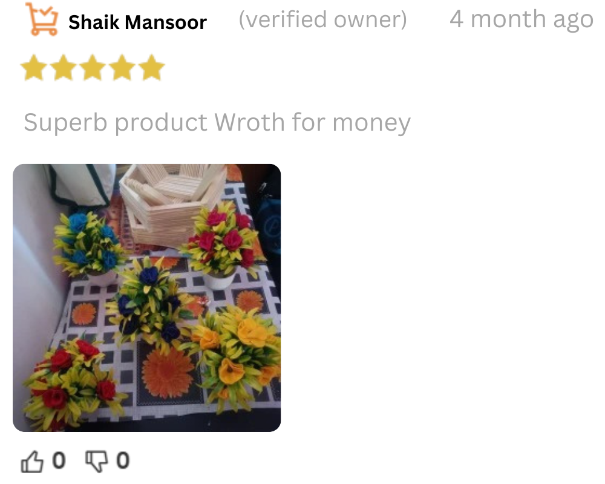Click the '4 month ago' timestamp

click(522, 19)
